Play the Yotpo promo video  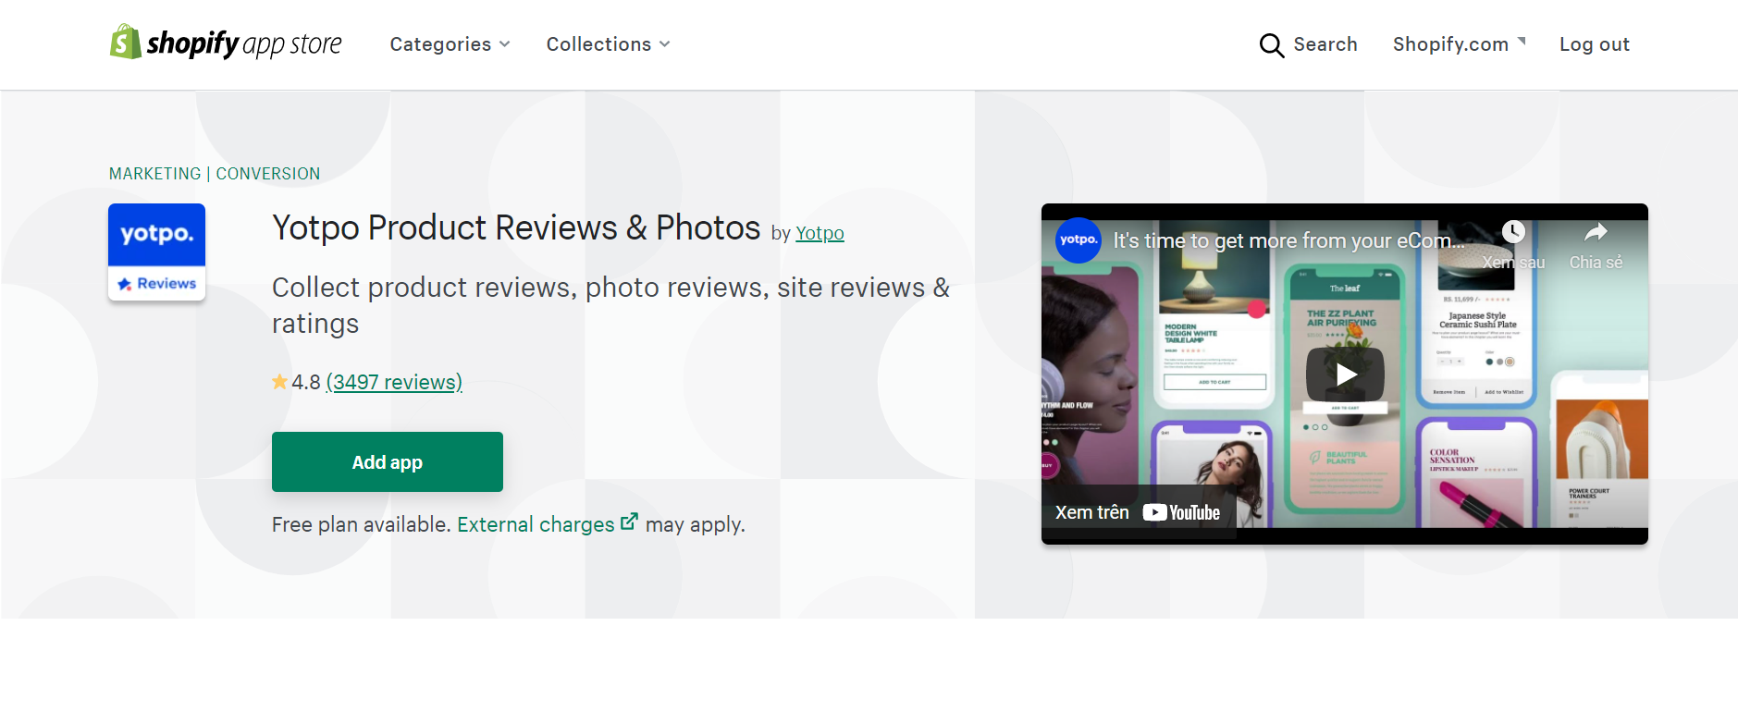(x=1345, y=374)
